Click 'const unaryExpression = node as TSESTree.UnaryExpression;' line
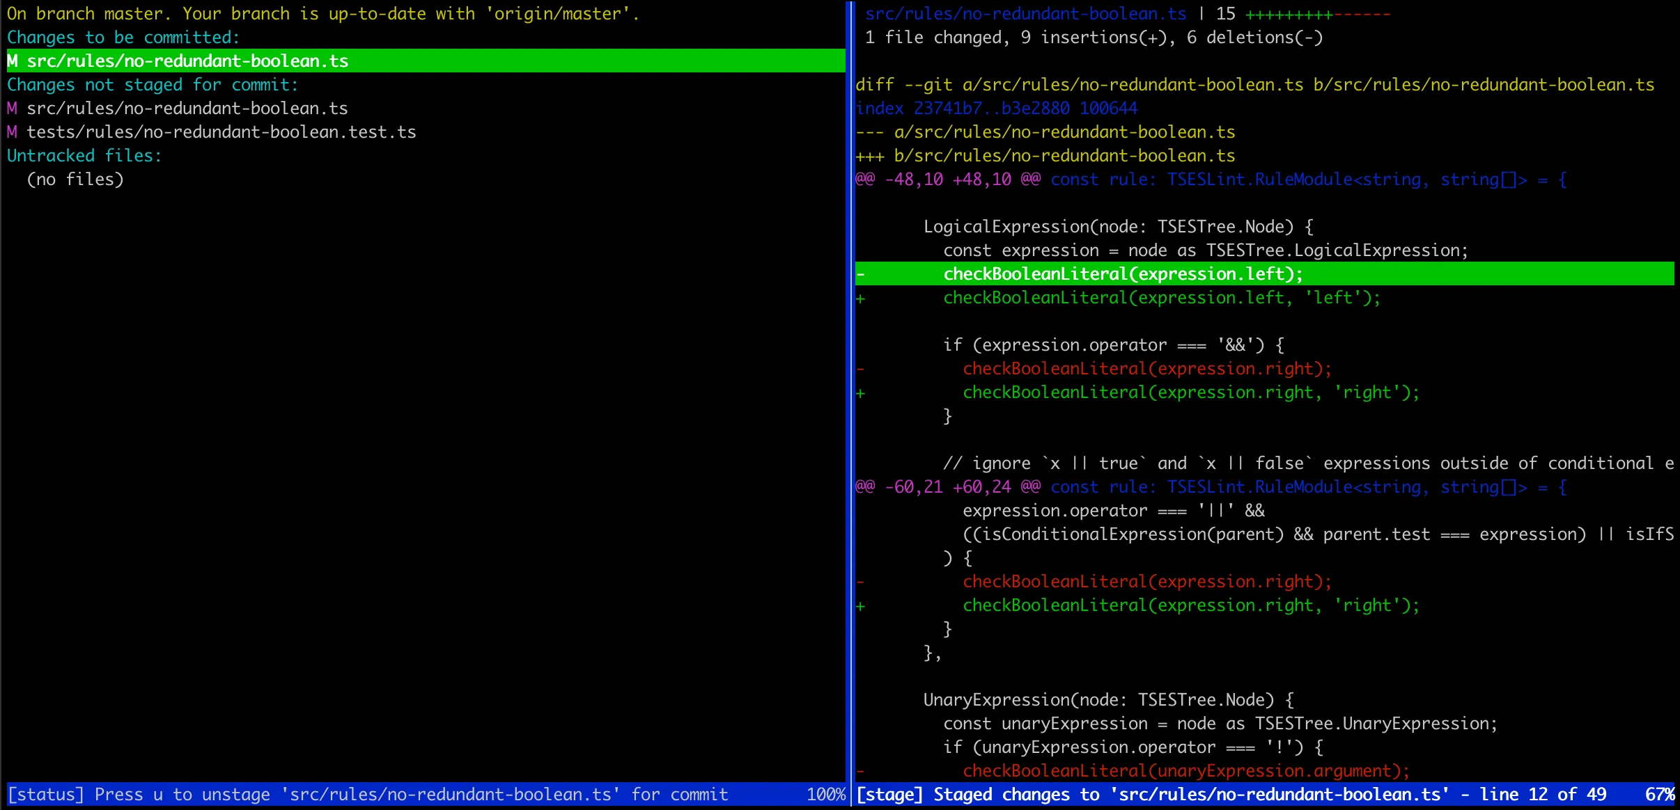 click(x=1220, y=723)
